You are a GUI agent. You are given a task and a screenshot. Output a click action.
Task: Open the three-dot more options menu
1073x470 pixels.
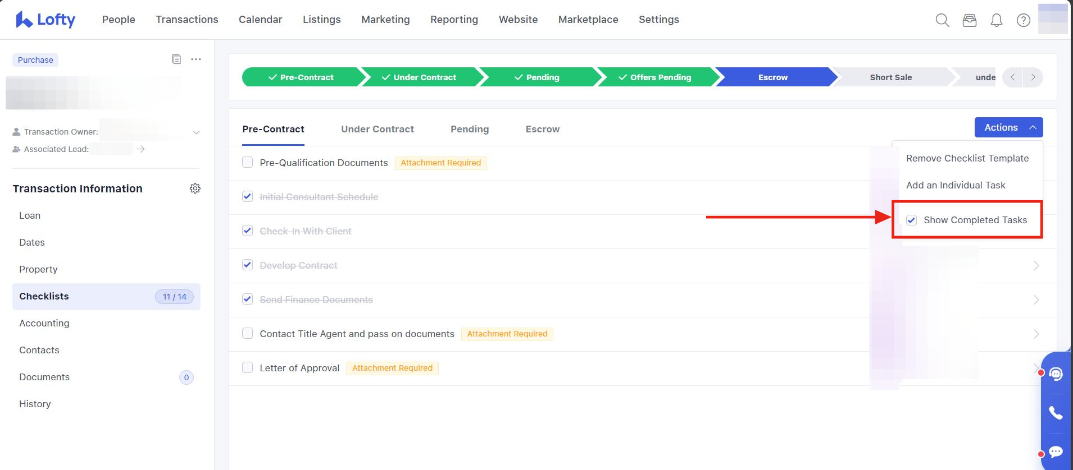(195, 59)
